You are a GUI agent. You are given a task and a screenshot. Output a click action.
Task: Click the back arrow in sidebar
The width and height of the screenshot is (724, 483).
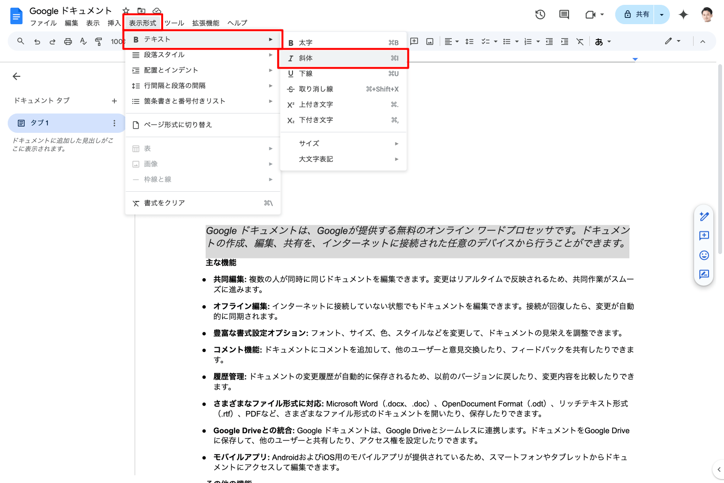click(x=16, y=76)
